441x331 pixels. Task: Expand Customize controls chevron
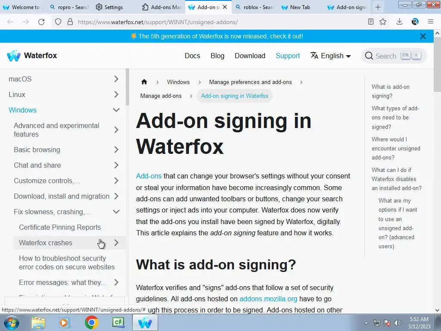[116, 181]
